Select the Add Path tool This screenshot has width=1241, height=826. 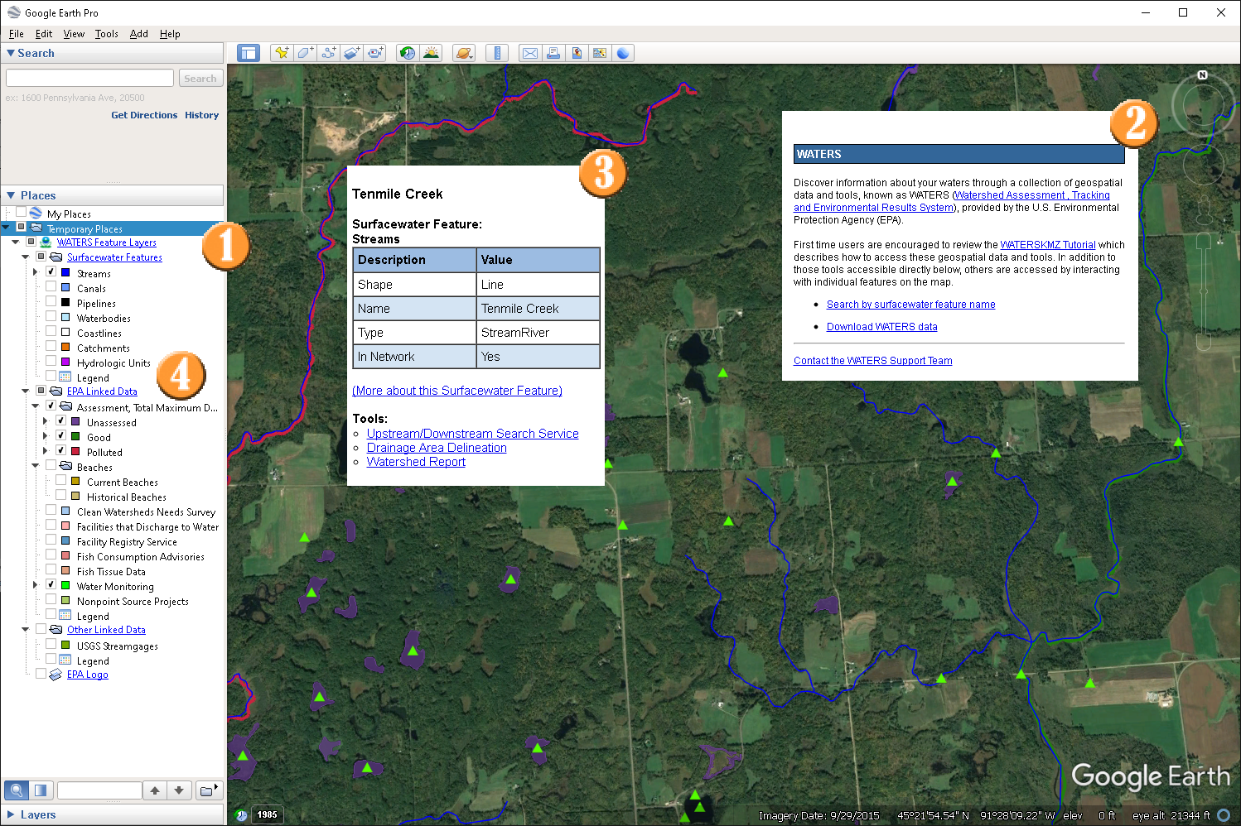point(328,53)
